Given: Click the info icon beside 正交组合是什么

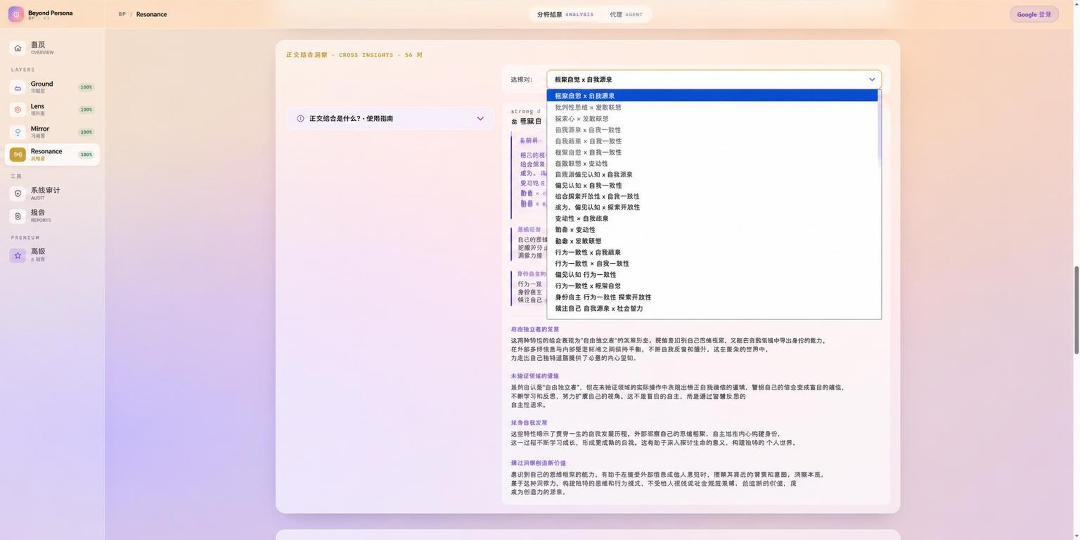Looking at the screenshot, I should tap(300, 119).
